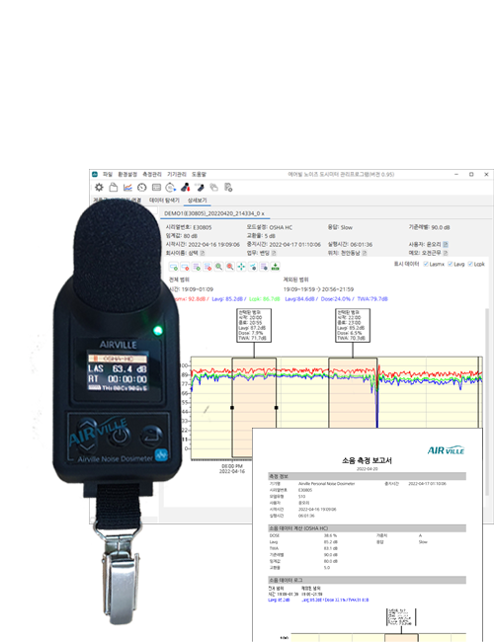Click the remove range icon with red mark
Screen dimensions: 494x642
coord(185,267)
